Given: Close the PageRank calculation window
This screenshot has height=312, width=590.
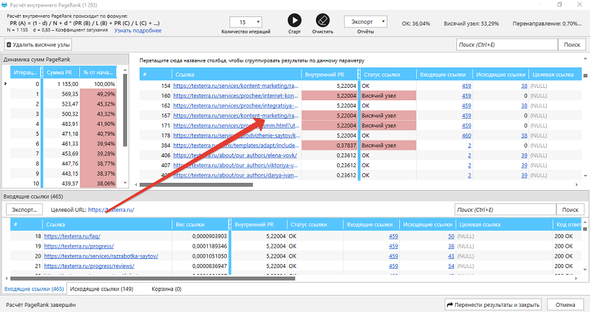Looking at the screenshot, I should 580,5.
